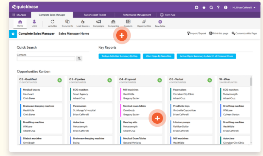The image size is (263, 156).
Task: Open Pacemakers St. Mungo's Hospital card
Action: (91, 110)
